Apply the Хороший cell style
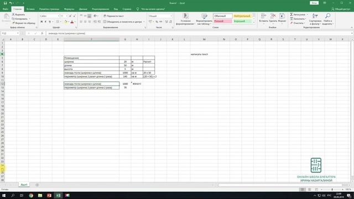The image size is (354, 199). [242, 21]
